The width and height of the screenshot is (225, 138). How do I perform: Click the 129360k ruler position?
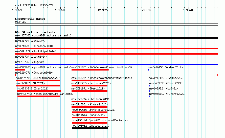click(17, 10)
